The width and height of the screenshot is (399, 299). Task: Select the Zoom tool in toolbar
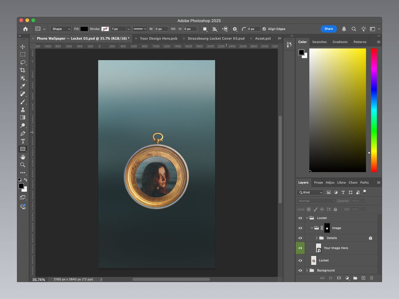tap(23, 165)
